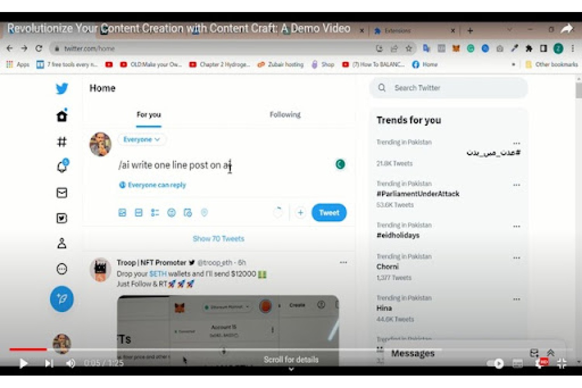The image size is (582, 388).
Task: Open #eidholidays trend
Action: click(x=398, y=235)
